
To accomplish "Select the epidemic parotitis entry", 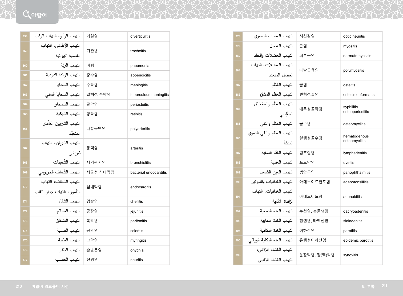I will (x=358, y=241).
